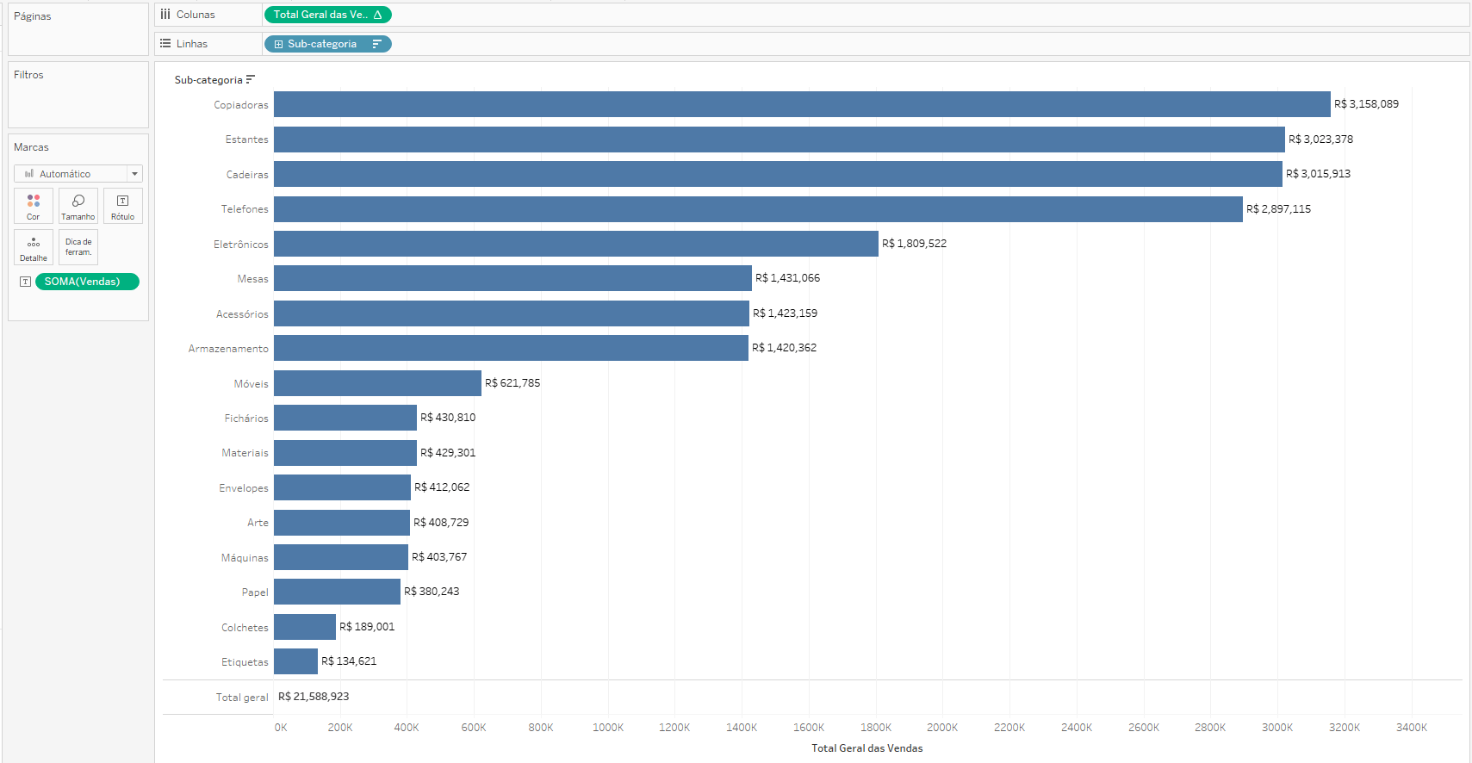The height and width of the screenshot is (763, 1472).
Task: Click the Copiadoras row label
Action: coord(241,105)
